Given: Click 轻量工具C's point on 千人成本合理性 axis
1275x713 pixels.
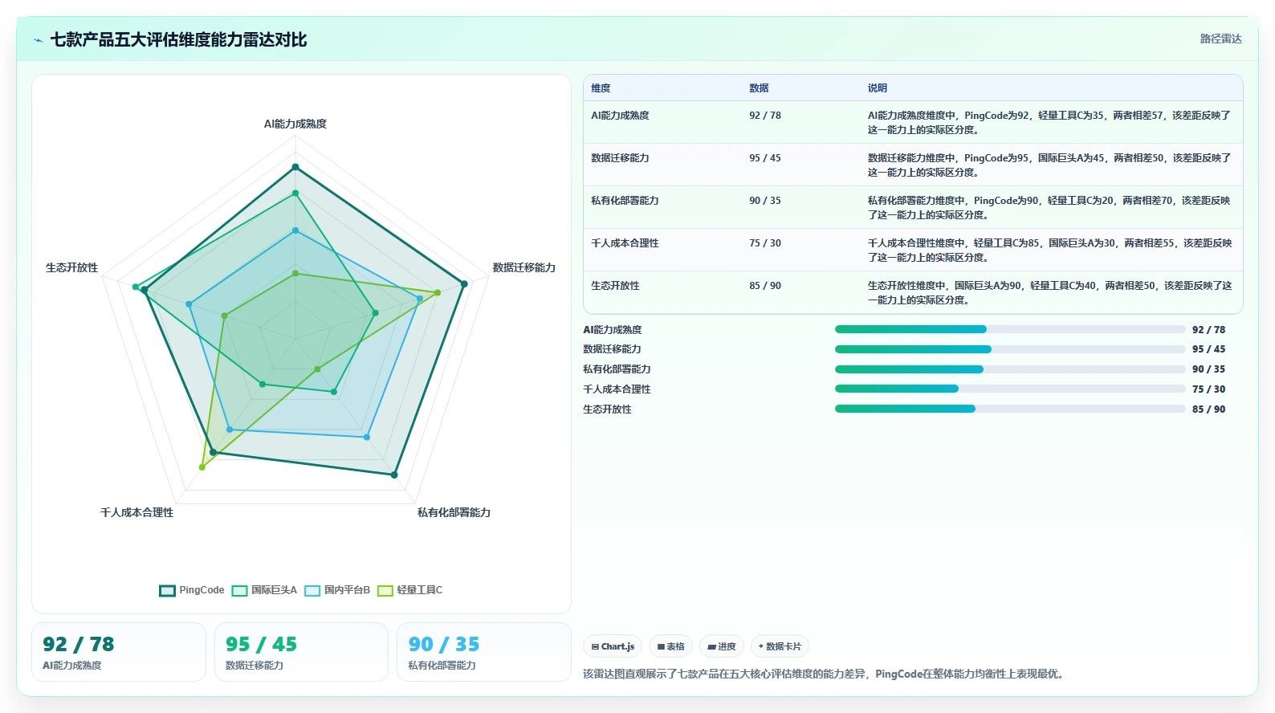Looking at the screenshot, I should pyautogui.click(x=202, y=467).
